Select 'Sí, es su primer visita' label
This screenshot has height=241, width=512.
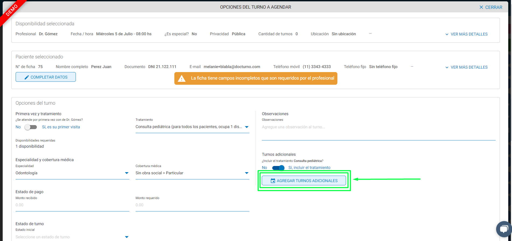(x=61, y=127)
